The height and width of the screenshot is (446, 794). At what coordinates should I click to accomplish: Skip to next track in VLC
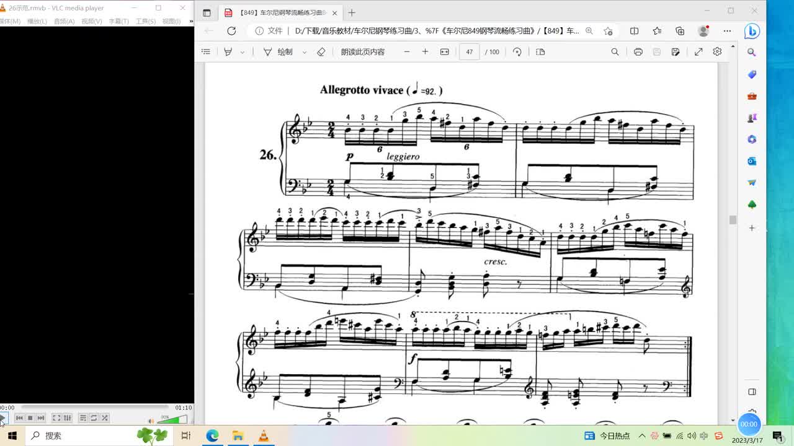[x=40, y=418]
